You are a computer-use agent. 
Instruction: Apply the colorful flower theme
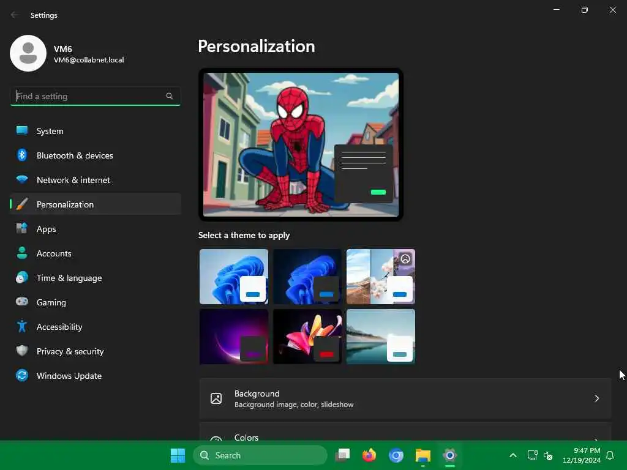click(307, 337)
